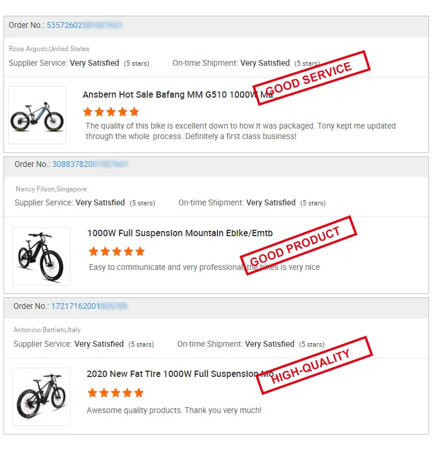Open order number link starting with 308837
436x459 pixels.
pos(90,165)
